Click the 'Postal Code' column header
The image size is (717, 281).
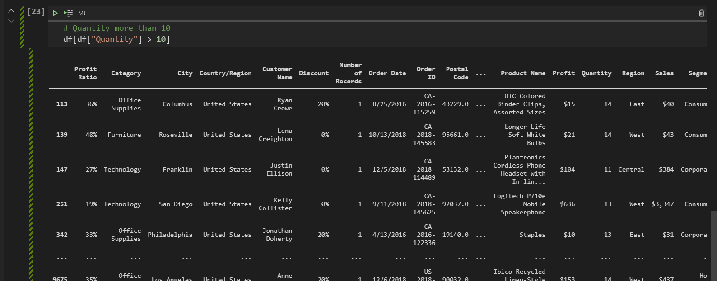coord(457,73)
